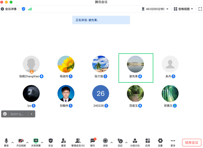This screenshot has height=148, width=203.
Task: Click the 会议详情 label
Action: (x=11, y=9)
